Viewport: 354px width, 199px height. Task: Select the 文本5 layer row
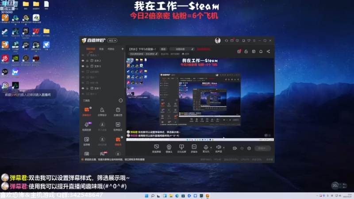point(103,66)
